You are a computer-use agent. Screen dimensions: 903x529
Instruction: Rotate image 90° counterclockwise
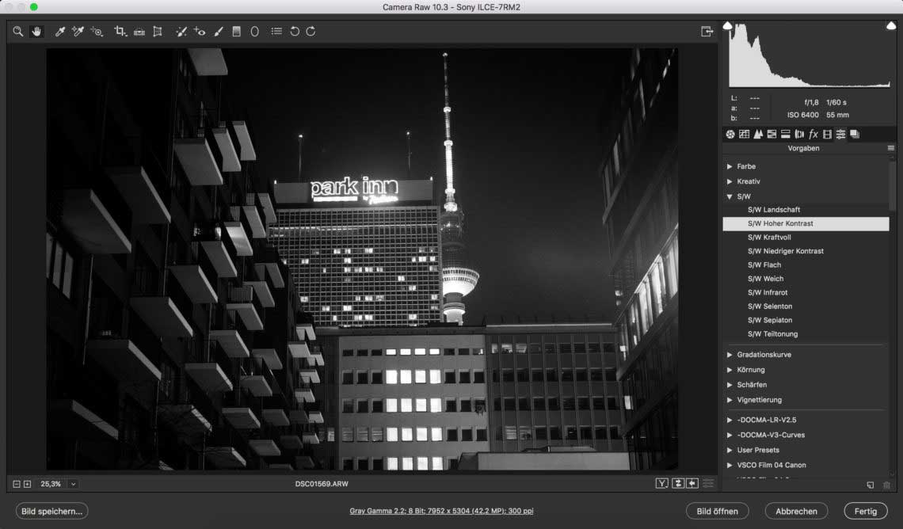click(295, 32)
